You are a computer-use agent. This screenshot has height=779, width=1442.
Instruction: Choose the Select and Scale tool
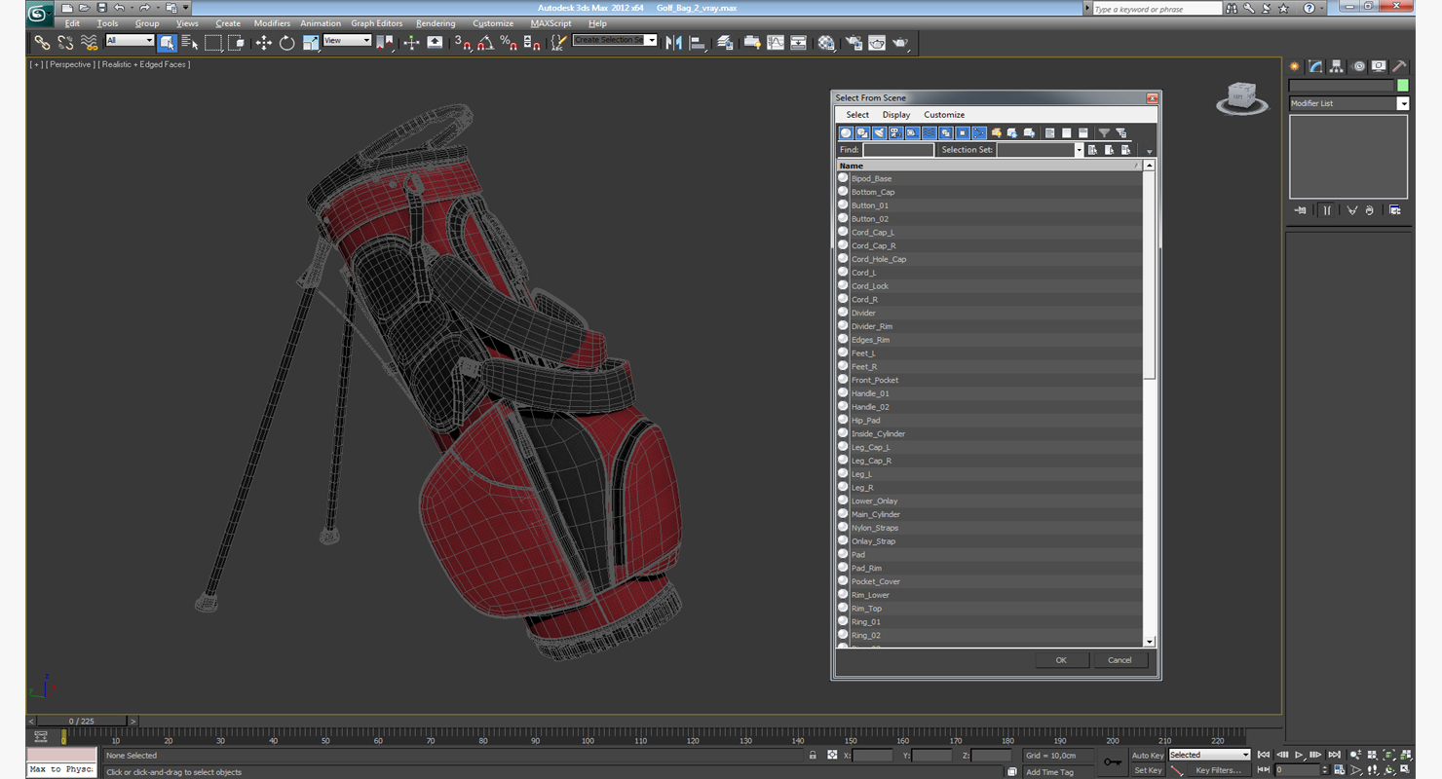310,43
